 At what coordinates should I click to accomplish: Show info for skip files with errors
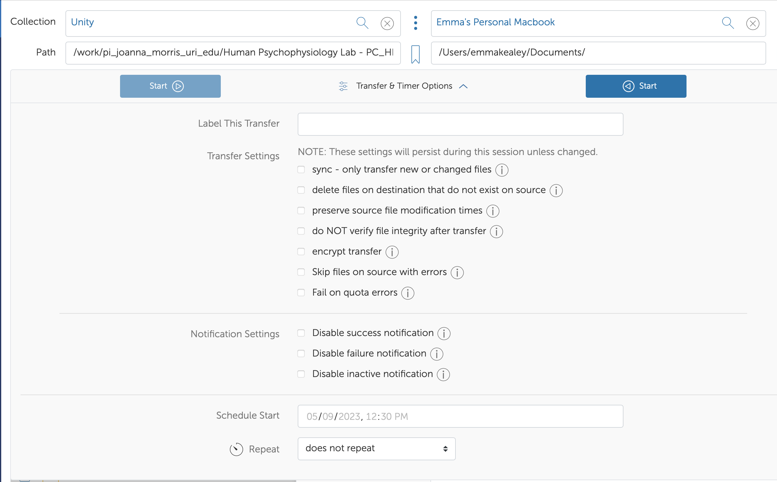[457, 273]
